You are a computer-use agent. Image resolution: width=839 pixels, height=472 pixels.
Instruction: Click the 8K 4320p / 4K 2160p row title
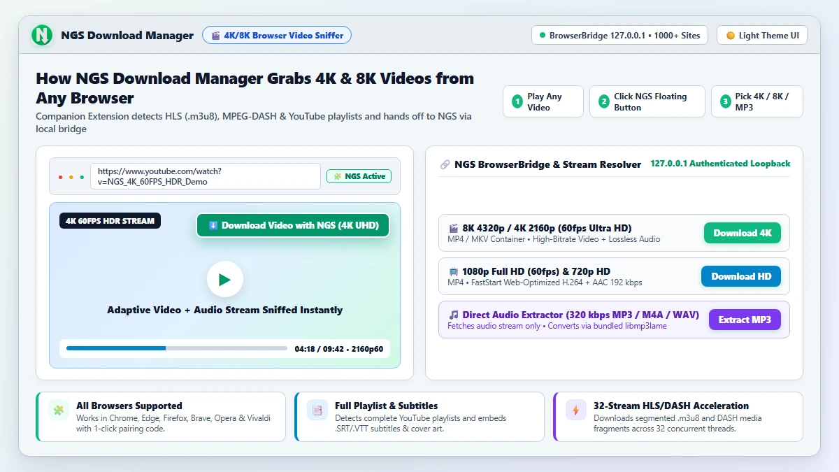[547, 228]
